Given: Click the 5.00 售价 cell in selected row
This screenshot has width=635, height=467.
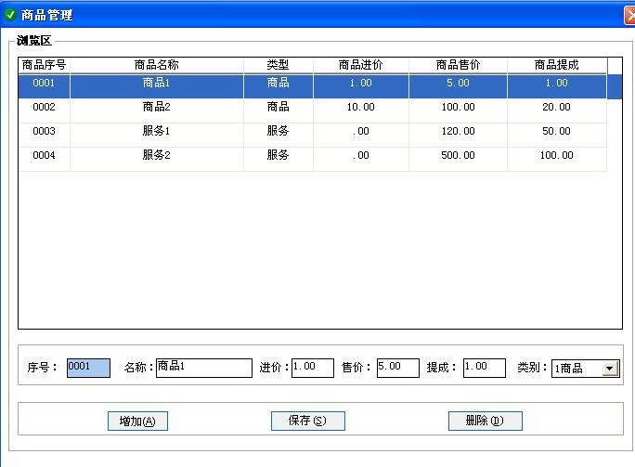Looking at the screenshot, I should [x=458, y=86].
